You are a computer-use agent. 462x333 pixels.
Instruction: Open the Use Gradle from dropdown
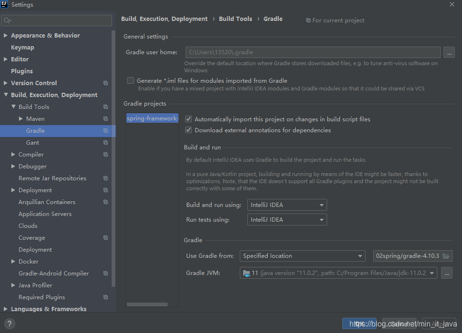302,256
